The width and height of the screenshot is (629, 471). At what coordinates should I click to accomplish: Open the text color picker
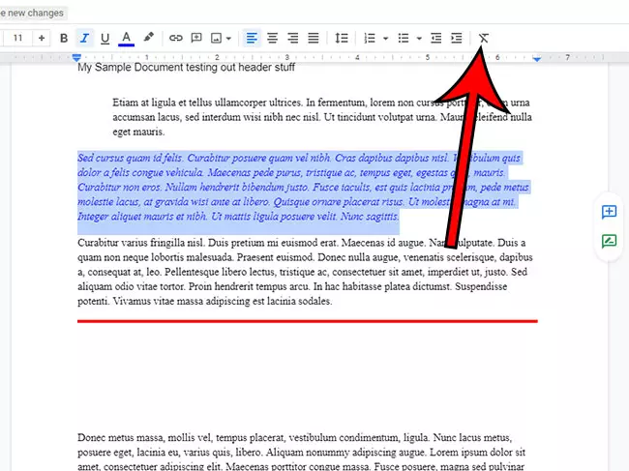(x=126, y=39)
